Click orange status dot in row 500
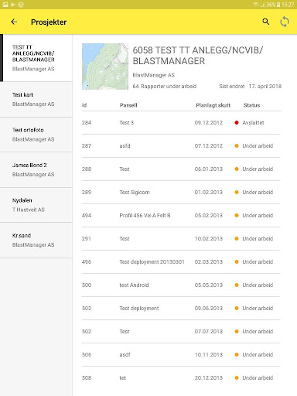This screenshot has height=396, width=297. (237, 285)
